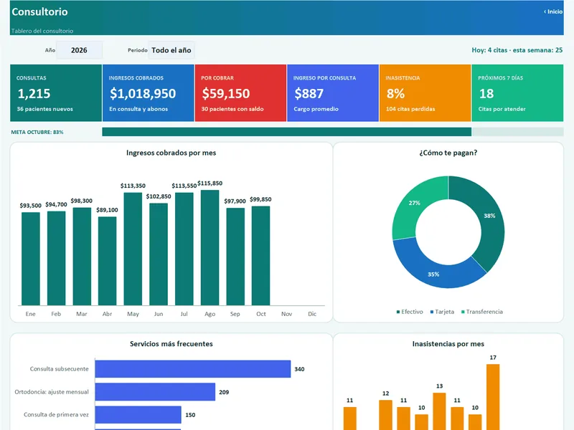
Task: Click the Mar bar labeled $98,300
Action: tap(82, 257)
